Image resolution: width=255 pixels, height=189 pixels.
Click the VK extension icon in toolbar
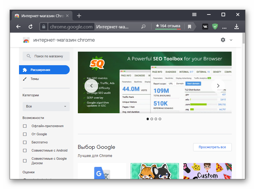coord(205,27)
